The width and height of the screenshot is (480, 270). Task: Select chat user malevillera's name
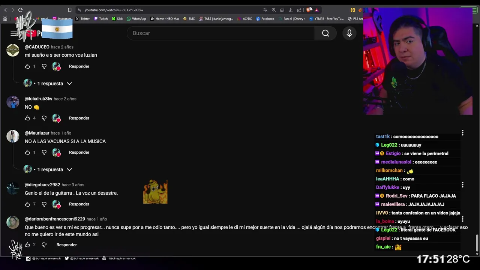pyautogui.click(x=393, y=204)
